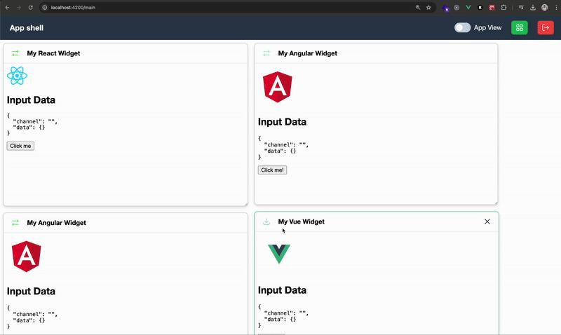Click the Angular logo in bottom-left widget
561x335 pixels.
(x=27, y=257)
